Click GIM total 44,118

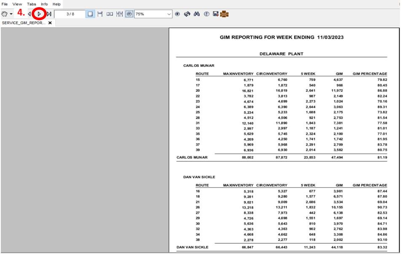[337, 247]
